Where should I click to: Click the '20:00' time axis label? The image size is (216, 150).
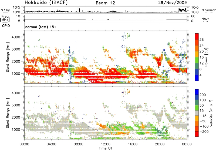coord(160,144)
